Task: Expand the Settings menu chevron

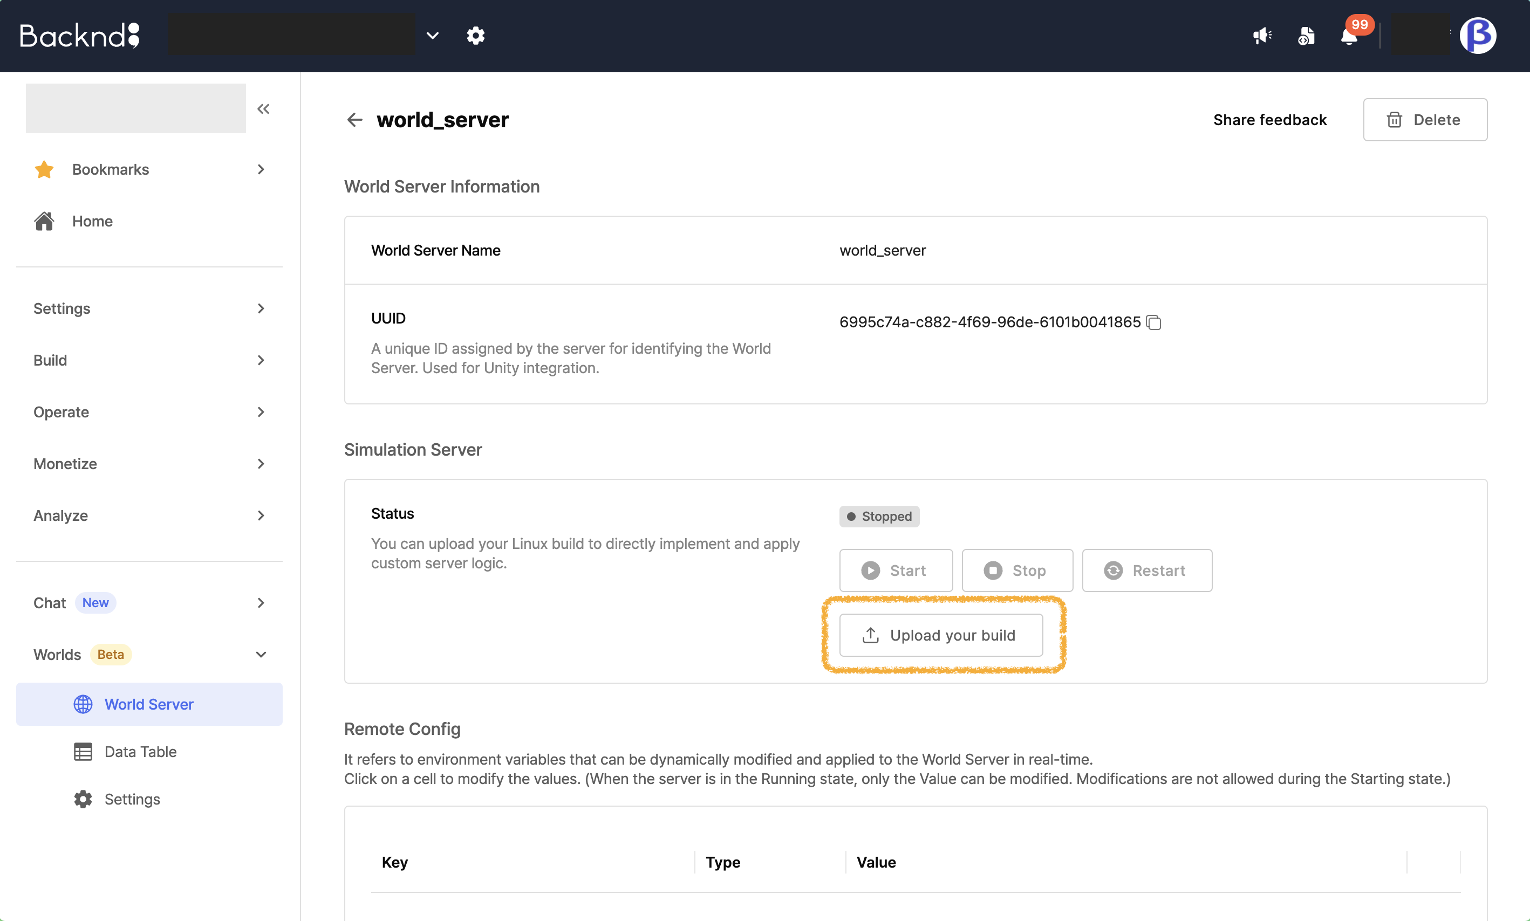Action: [x=261, y=308]
